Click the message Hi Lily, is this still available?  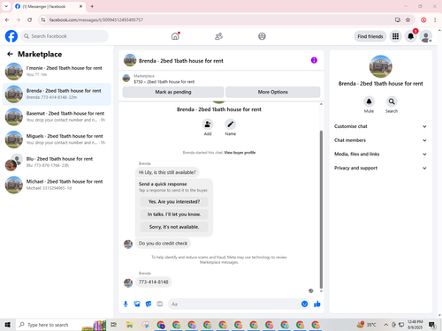pos(167,172)
